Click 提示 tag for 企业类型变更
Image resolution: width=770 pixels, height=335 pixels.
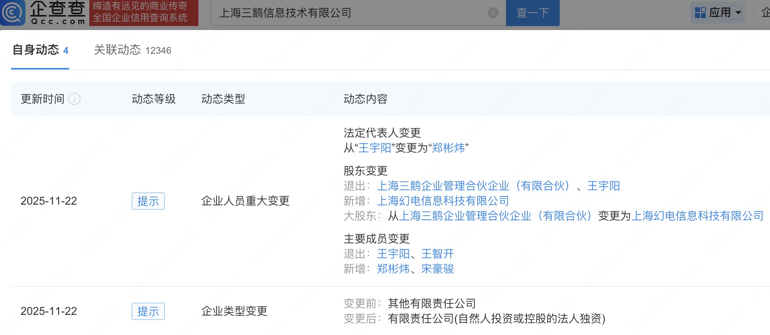click(x=148, y=311)
